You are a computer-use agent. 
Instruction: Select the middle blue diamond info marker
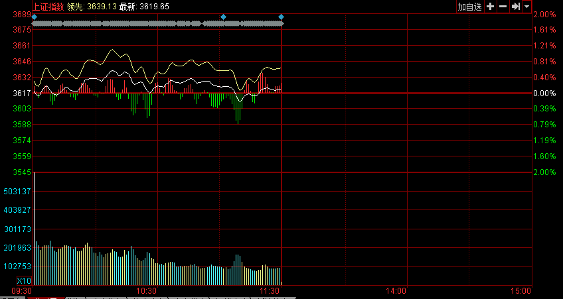point(223,17)
